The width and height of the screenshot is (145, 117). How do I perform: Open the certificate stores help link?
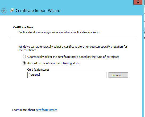point(47,110)
